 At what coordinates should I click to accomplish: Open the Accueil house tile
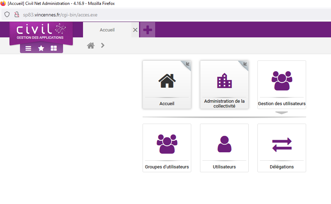click(167, 85)
